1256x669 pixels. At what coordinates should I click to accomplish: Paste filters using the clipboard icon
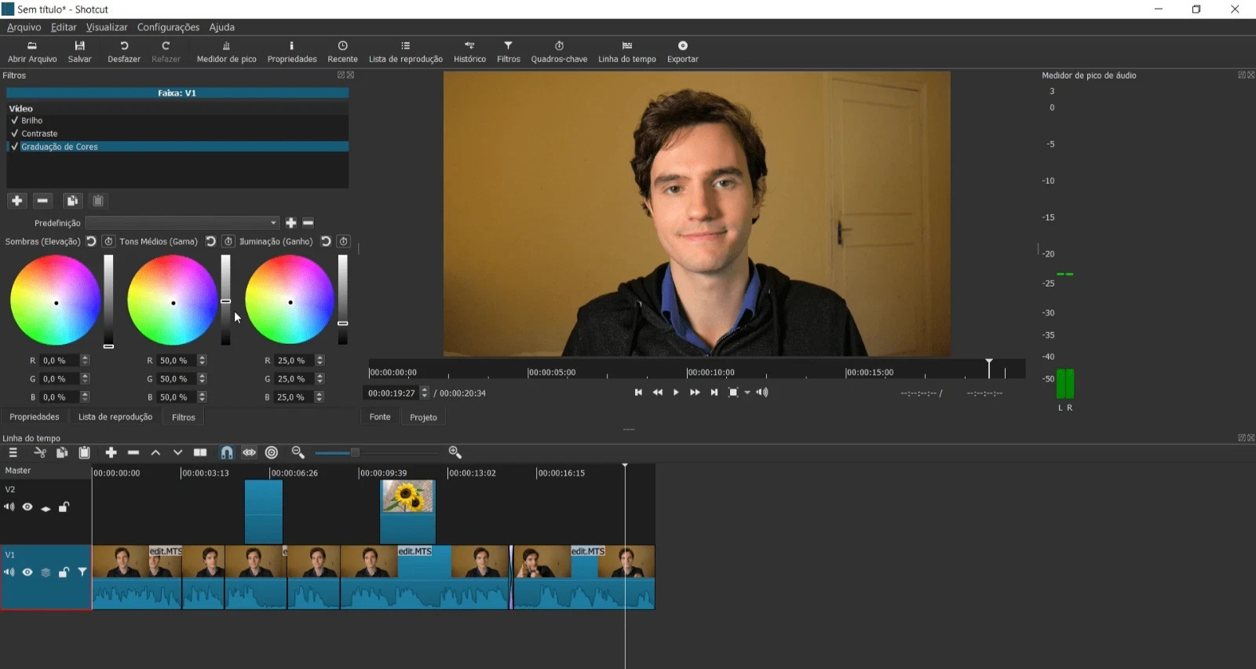[98, 201]
